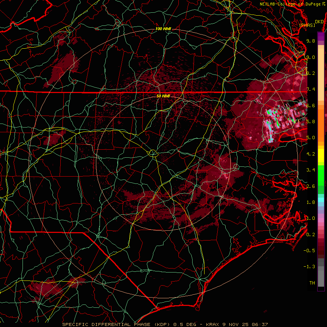
Task: Click the "TH" threshold label on the legend
Action: [x=312, y=283]
